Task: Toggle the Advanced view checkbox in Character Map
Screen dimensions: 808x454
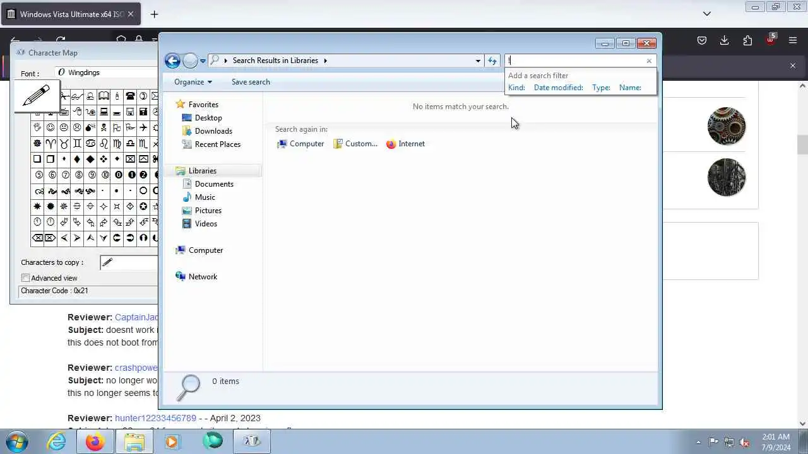Action: tap(26, 278)
